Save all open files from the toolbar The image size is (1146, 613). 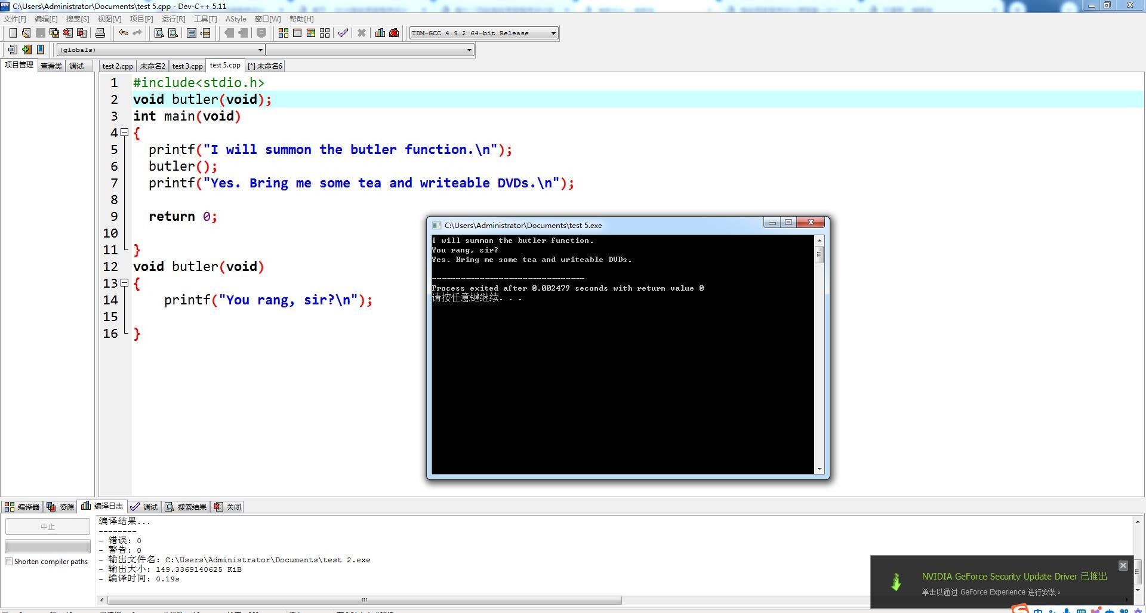coord(54,33)
